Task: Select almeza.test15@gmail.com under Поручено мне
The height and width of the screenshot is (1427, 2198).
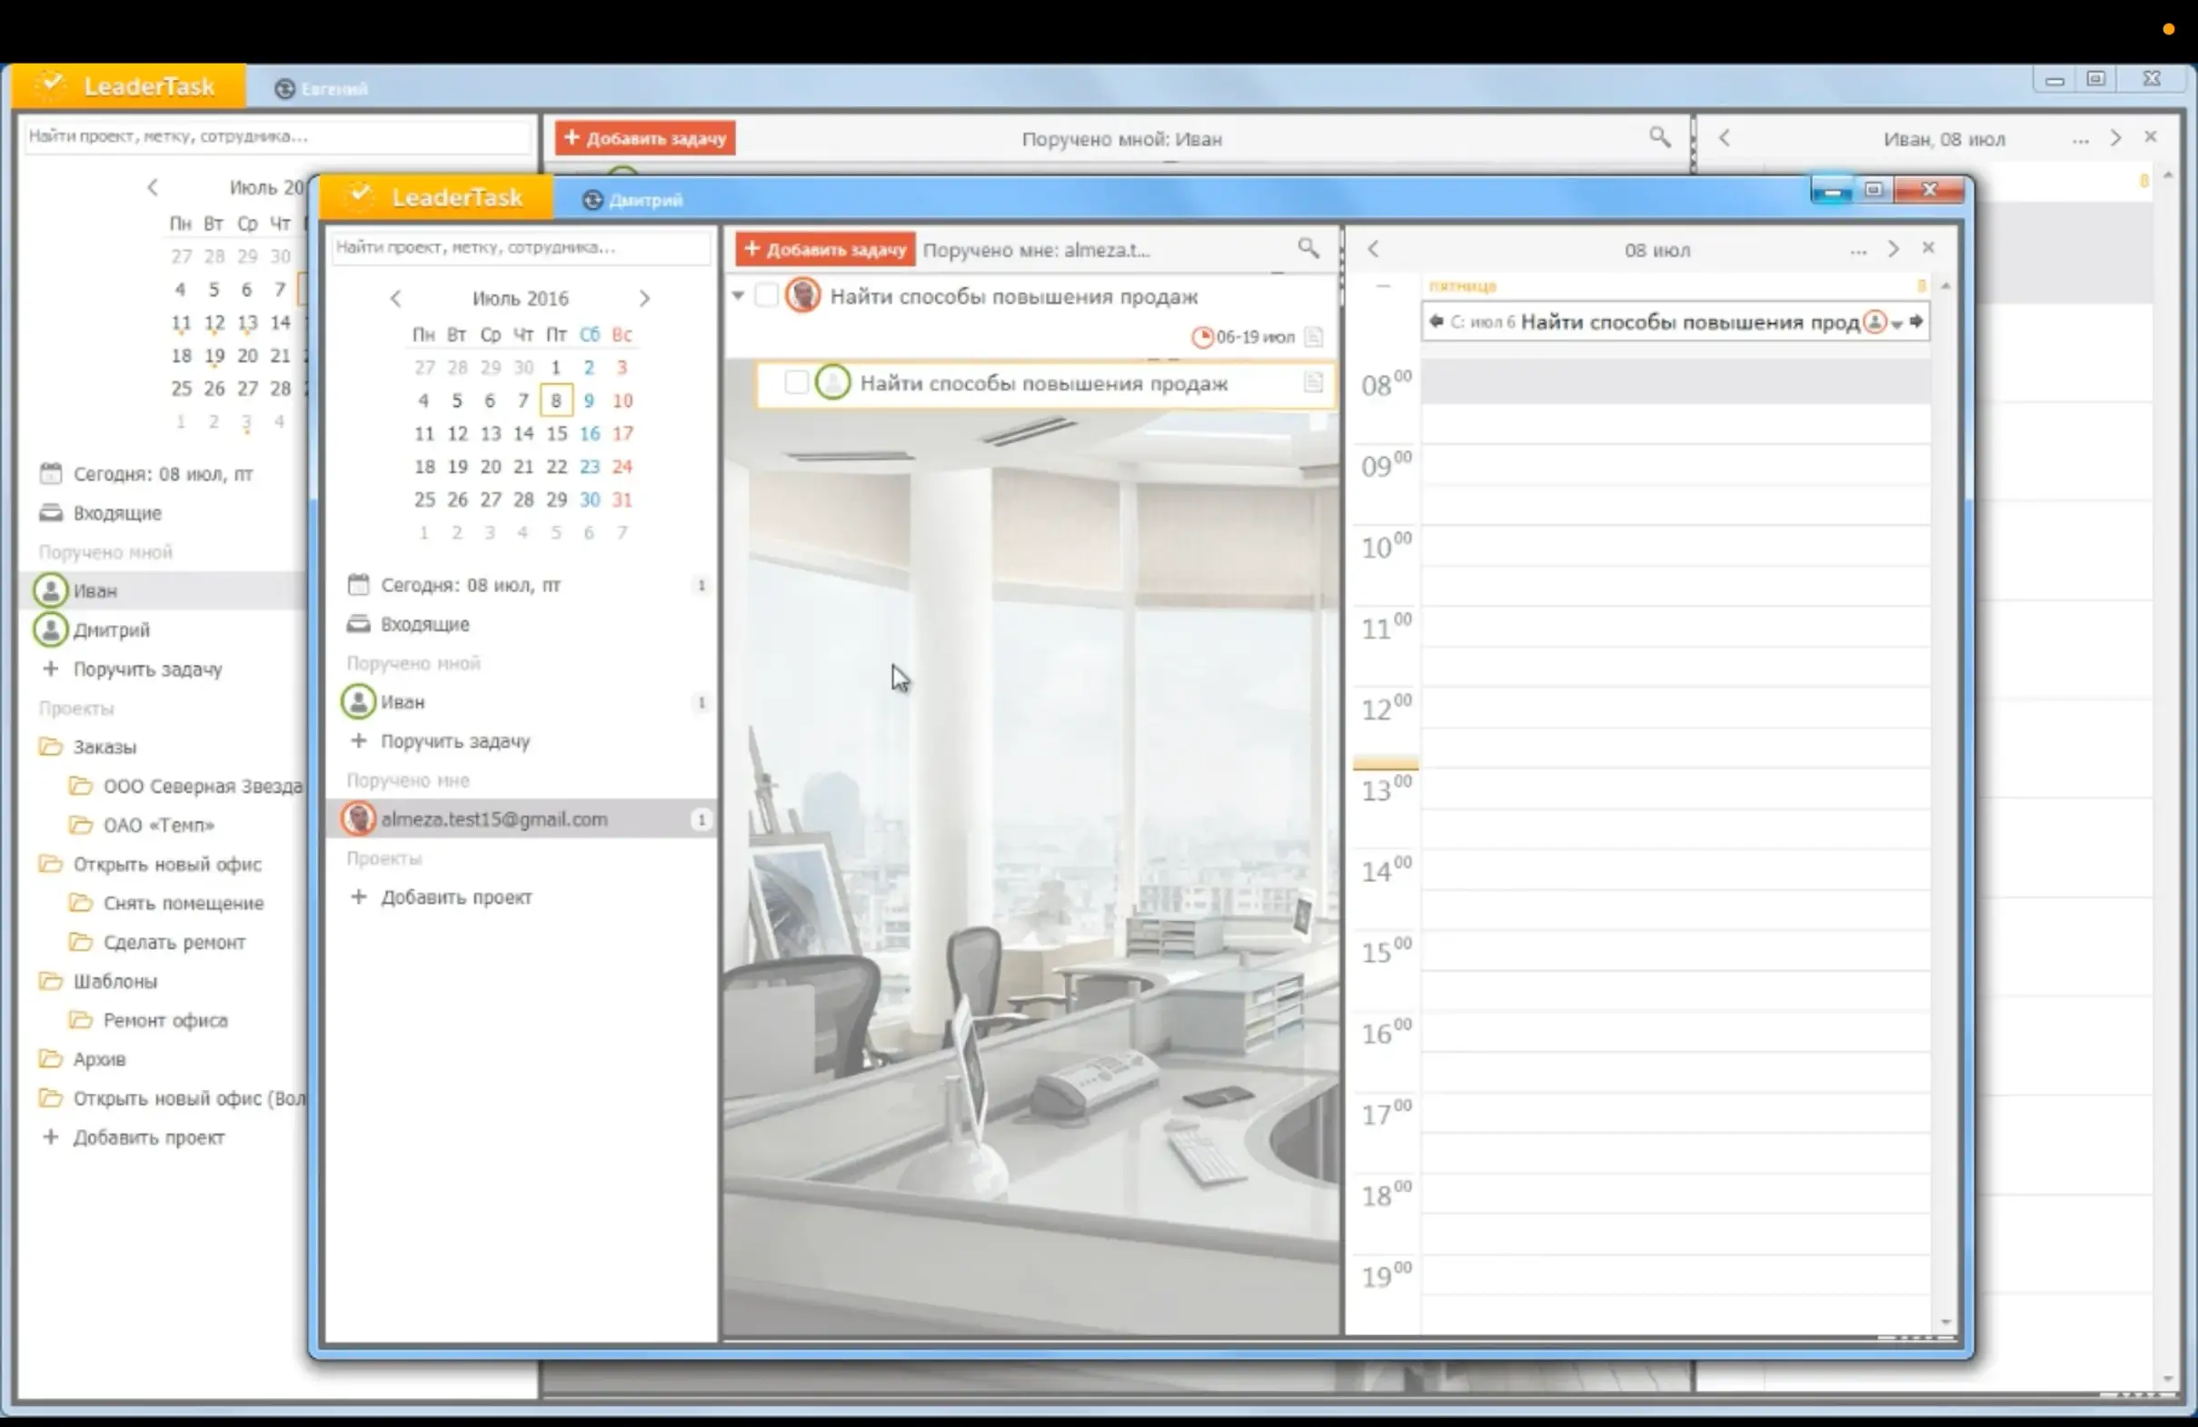Action: (x=493, y=818)
